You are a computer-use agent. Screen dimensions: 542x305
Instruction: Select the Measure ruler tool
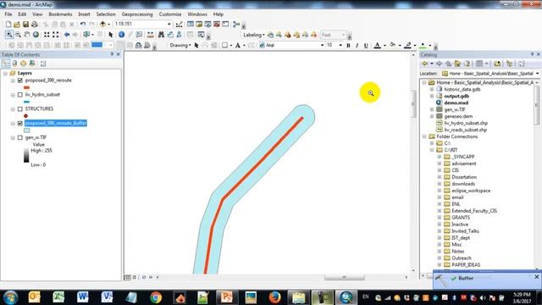151,35
